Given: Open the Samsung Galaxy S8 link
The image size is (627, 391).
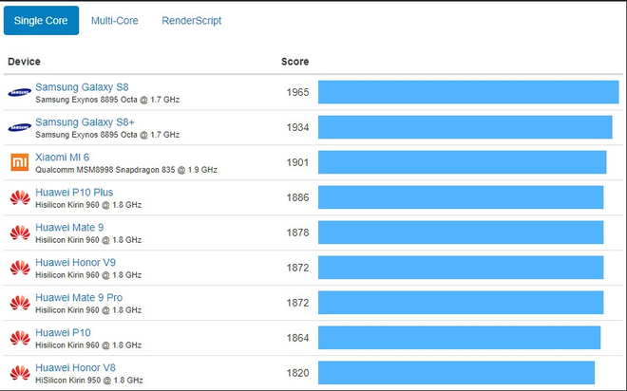Looking at the screenshot, I should (82, 87).
